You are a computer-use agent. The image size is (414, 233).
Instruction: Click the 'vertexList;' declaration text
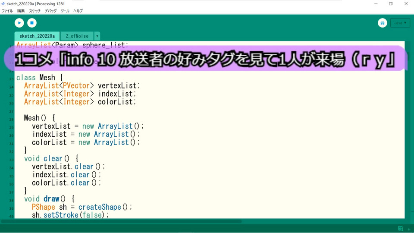click(119, 86)
